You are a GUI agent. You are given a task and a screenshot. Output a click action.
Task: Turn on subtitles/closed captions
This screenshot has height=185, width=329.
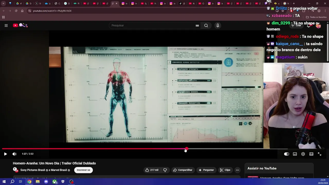click(295, 154)
